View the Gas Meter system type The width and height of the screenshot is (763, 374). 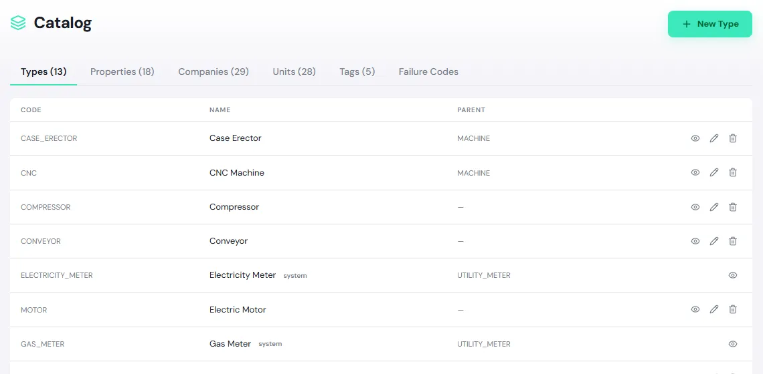coord(733,344)
